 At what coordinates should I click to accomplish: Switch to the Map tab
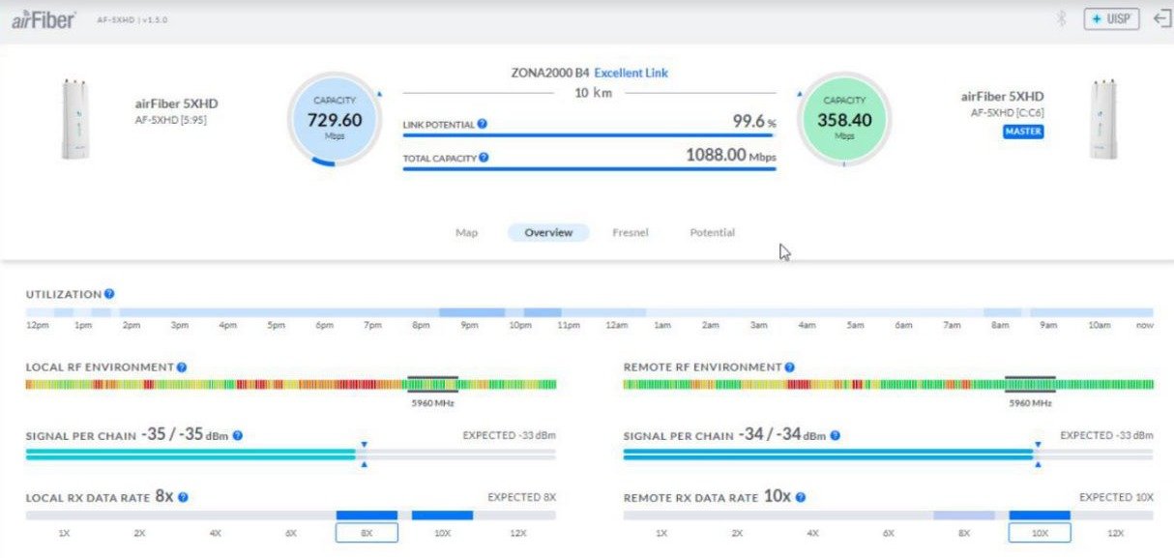tap(466, 233)
